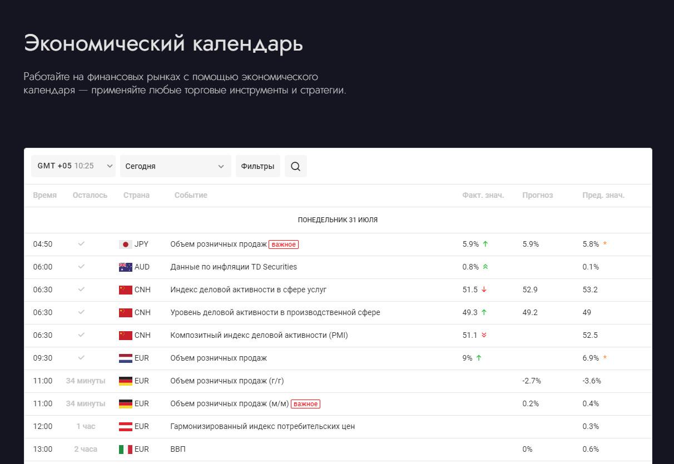Viewport: 674px width, 464px height.
Task: Click the red down arrow beside 51.5
Action: click(x=484, y=290)
